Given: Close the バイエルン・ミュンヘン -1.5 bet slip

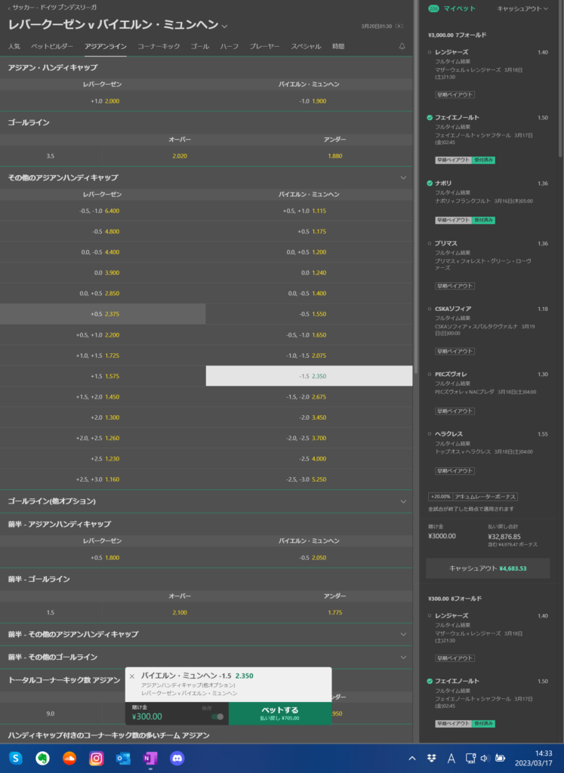Looking at the screenshot, I should point(131,676).
